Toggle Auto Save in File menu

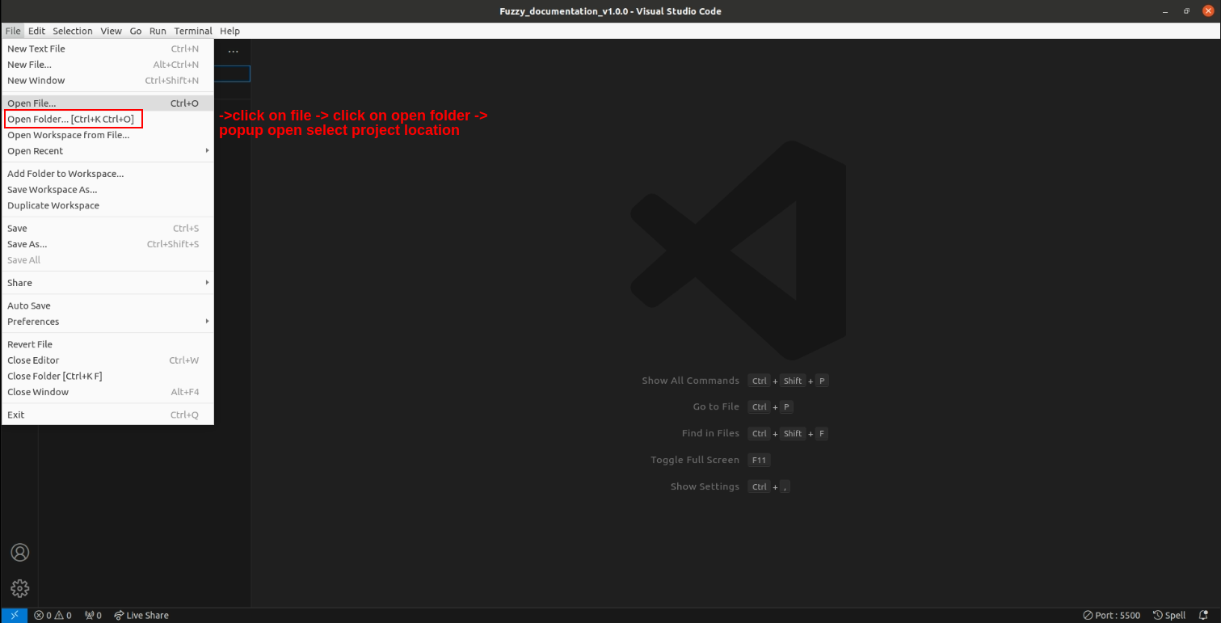(x=29, y=305)
